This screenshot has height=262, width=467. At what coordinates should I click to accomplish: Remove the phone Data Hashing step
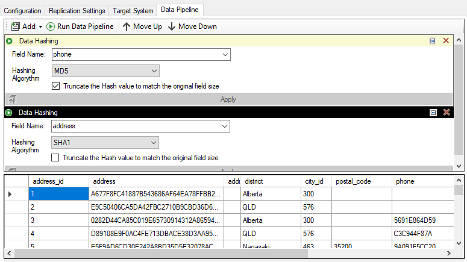[447, 41]
